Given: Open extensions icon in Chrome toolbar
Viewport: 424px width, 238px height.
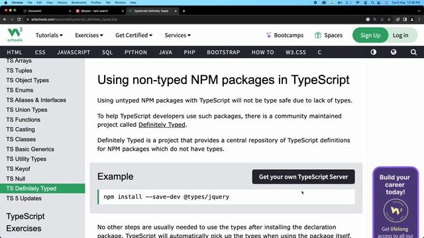Looking at the screenshot, I should [x=397, y=19].
